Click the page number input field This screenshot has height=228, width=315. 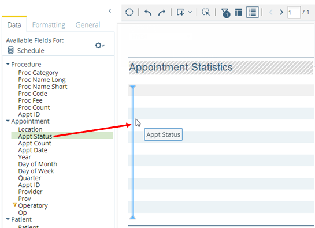coord(294,12)
